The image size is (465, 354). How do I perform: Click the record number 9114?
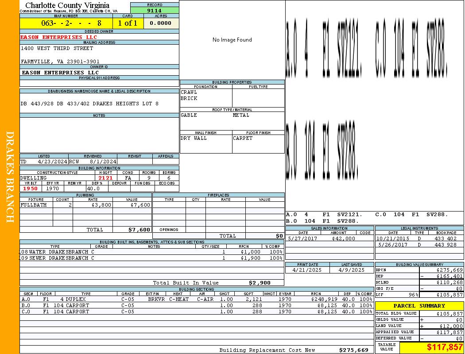[x=155, y=10]
